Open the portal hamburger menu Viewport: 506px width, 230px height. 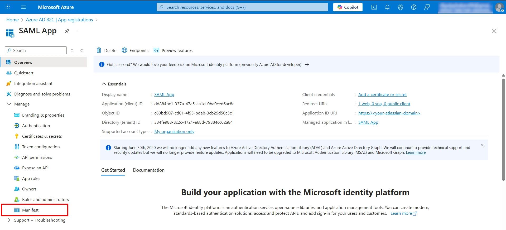tap(23, 7)
